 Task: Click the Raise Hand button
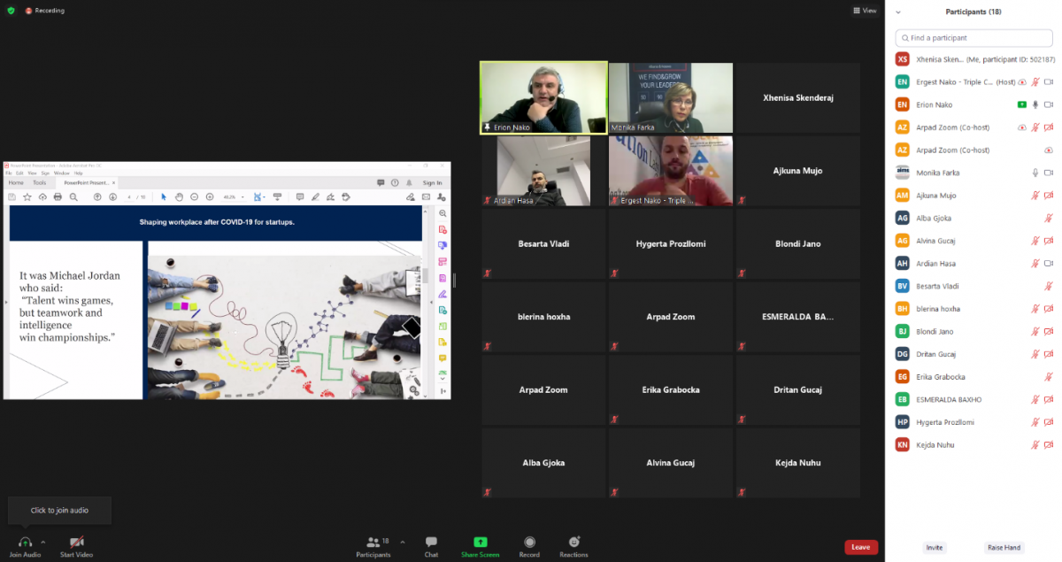click(1003, 548)
